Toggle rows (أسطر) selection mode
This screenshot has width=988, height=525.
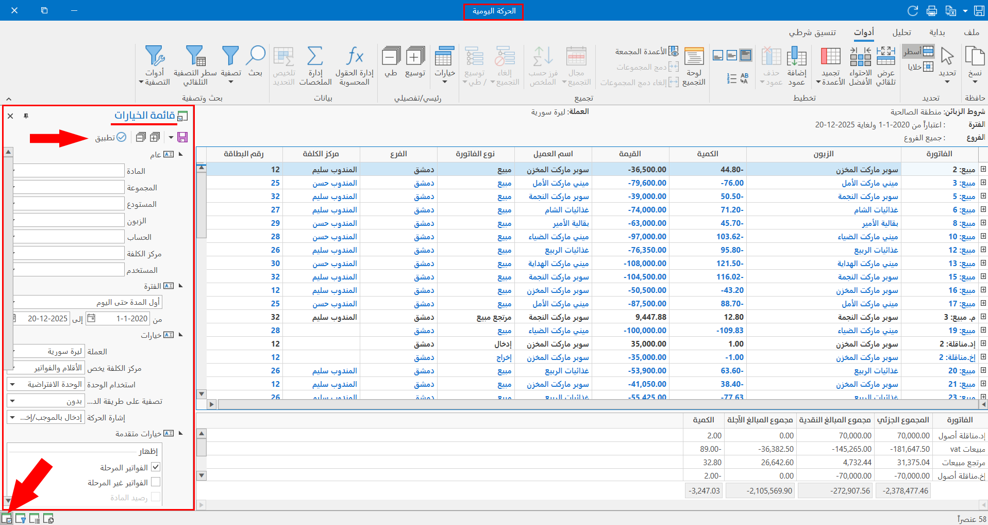[917, 52]
